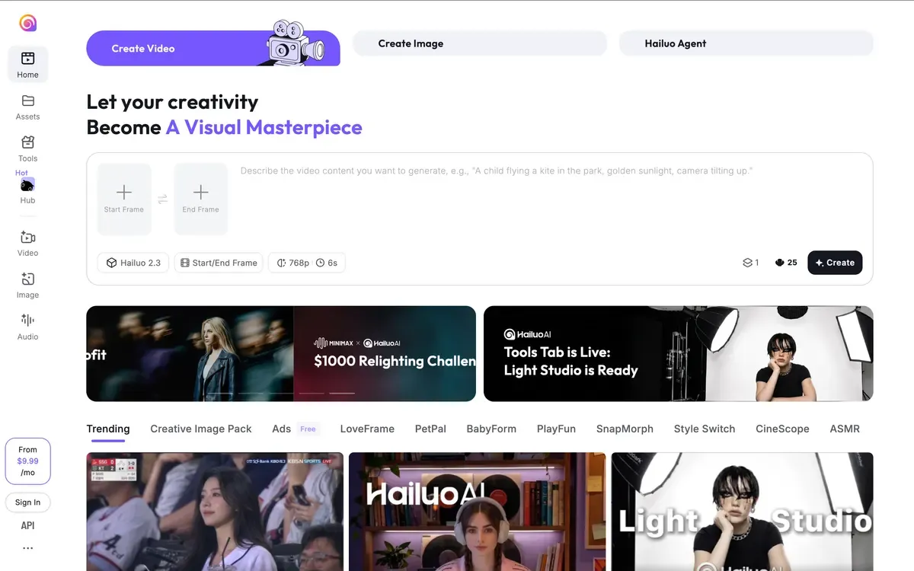Image resolution: width=914 pixels, height=571 pixels.
Task: Open the Start/End Frame mode selector
Action: coord(219,263)
